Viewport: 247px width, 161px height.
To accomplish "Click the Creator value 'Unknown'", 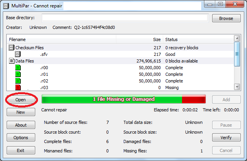I will coord(38,27).
